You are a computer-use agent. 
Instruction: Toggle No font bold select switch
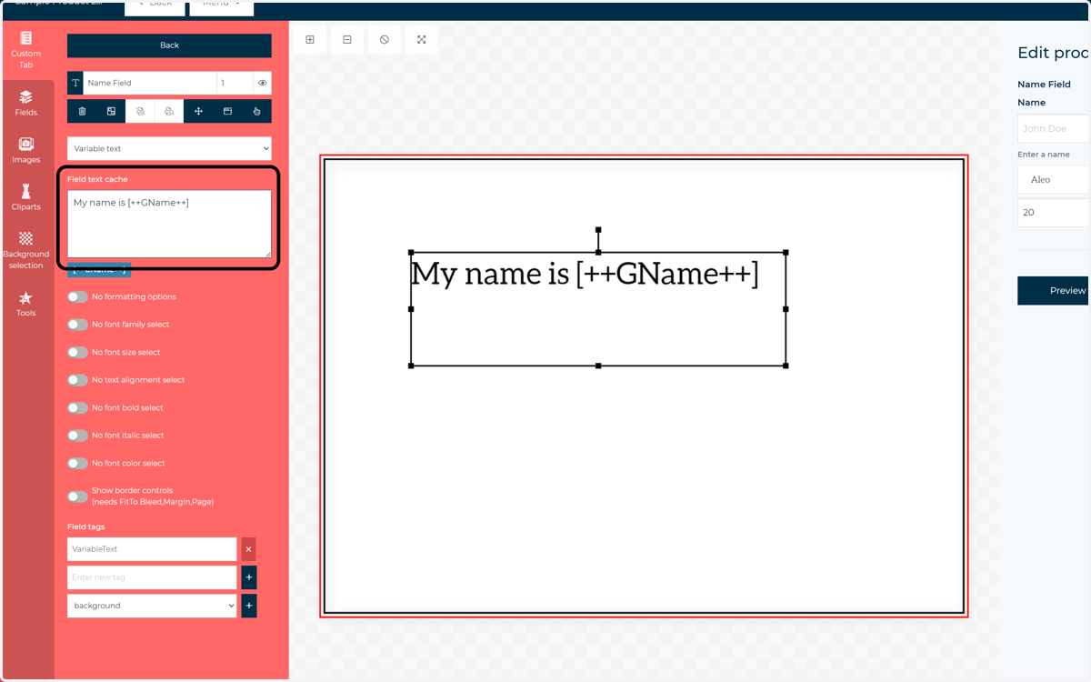click(78, 408)
